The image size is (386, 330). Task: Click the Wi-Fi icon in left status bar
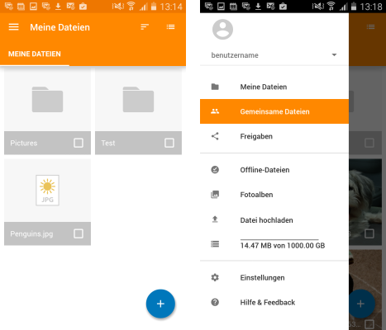(x=131, y=6)
